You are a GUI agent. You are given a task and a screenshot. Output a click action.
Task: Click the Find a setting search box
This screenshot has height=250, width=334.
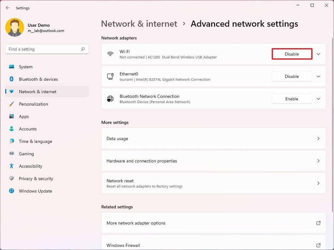tap(47, 49)
